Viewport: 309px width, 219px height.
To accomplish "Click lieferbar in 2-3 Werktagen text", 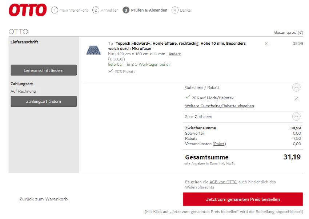I will click(x=140, y=64).
